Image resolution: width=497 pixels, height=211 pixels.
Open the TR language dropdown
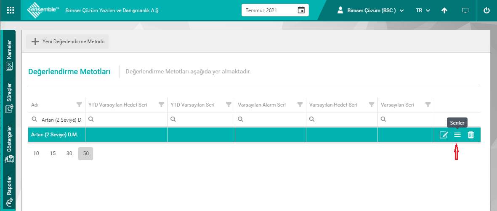(423, 10)
